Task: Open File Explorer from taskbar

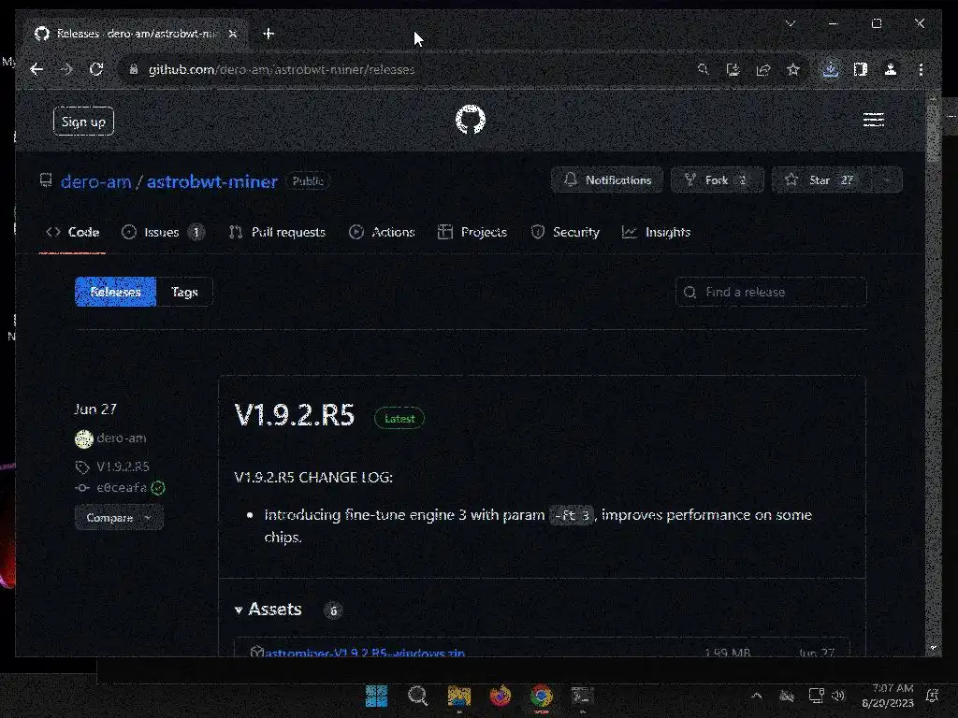Action: 458,696
